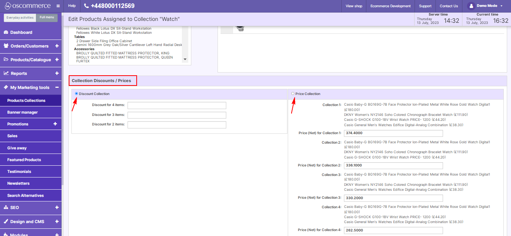Viewport: 511px width, 236px height.
Task: Open the Contact Us link
Action: pos(449,6)
